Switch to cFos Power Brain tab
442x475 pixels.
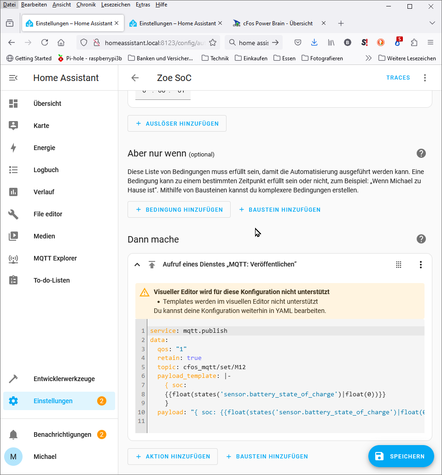click(x=278, y=23)
